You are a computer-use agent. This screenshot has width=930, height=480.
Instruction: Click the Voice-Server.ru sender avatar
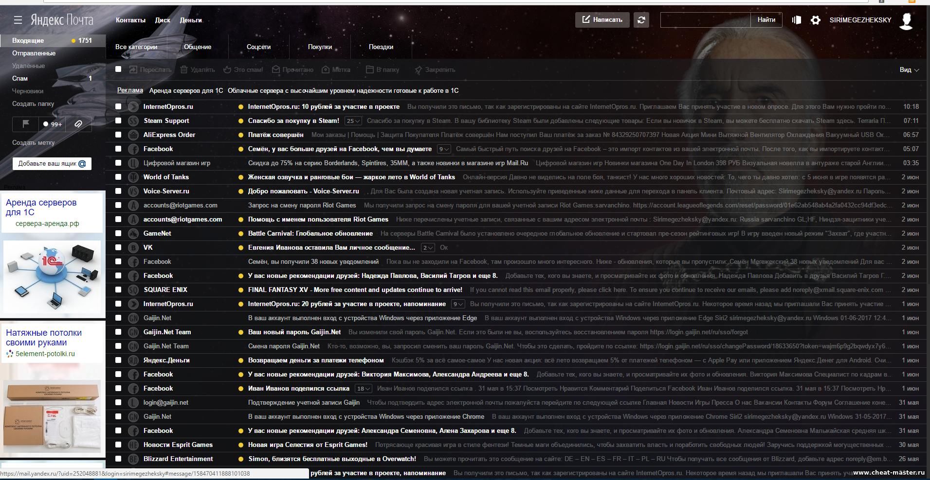click(133, 191)
